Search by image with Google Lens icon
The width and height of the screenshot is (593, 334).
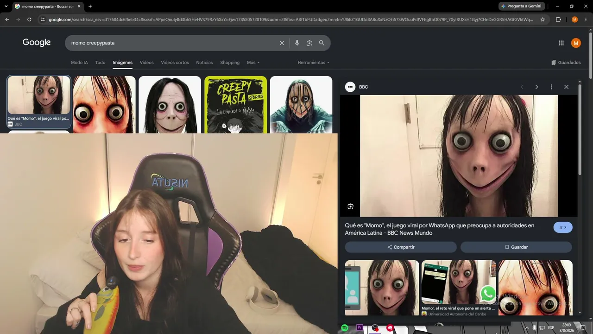pos(309,43)
